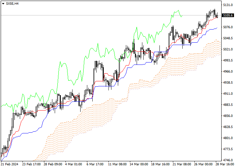The width and height of the screenshot is (235, 168).
Task: Click the 4883.5 price axis label
Action: pos(228,105)
